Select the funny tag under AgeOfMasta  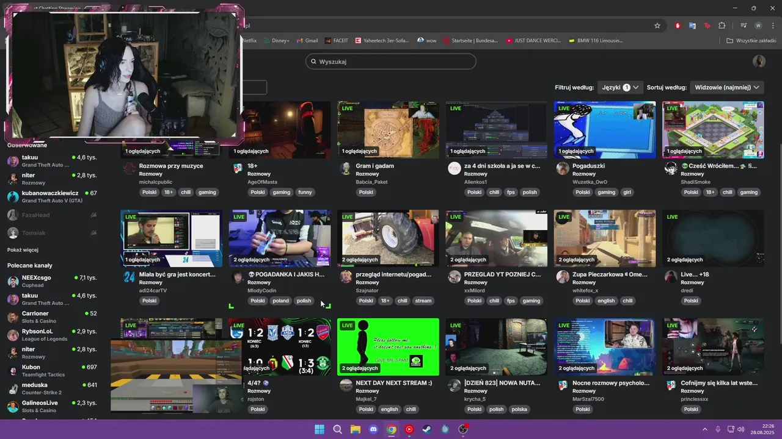pos(305,192)
